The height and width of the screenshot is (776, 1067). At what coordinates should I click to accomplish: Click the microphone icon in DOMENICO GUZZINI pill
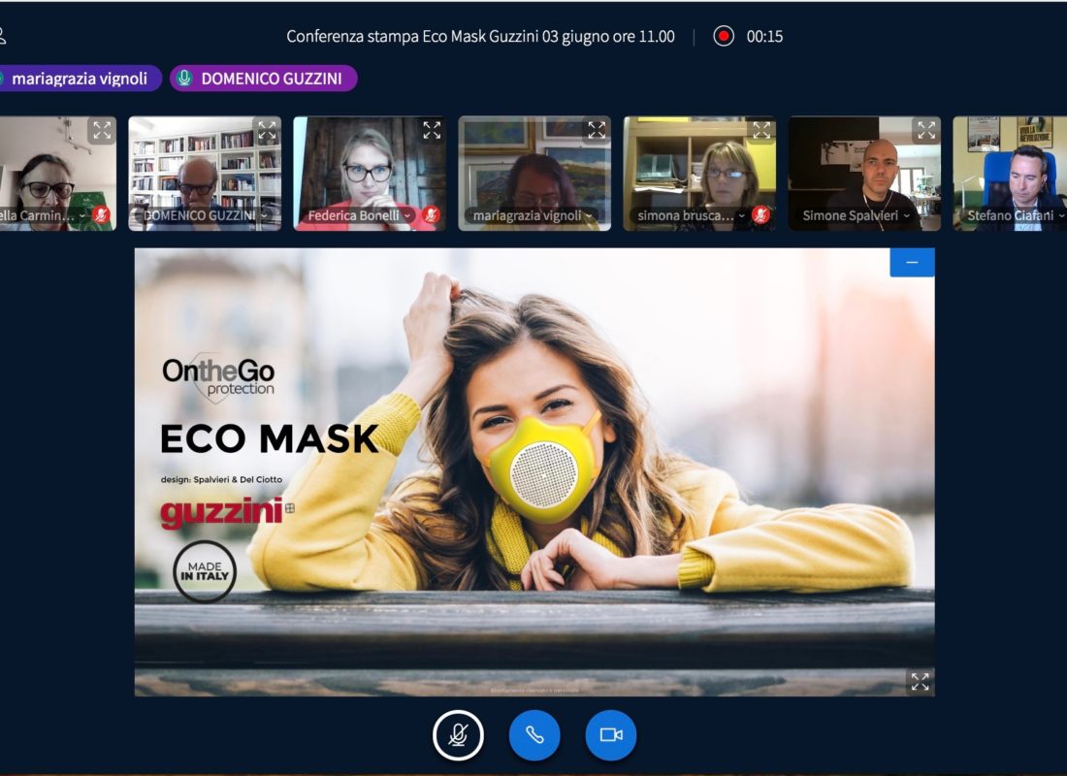tap(183, 79)
